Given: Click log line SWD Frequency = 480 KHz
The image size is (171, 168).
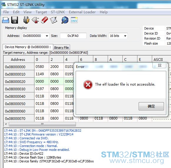Looking at the screenshot, I should pyautogui.click(x=31, y=142).
